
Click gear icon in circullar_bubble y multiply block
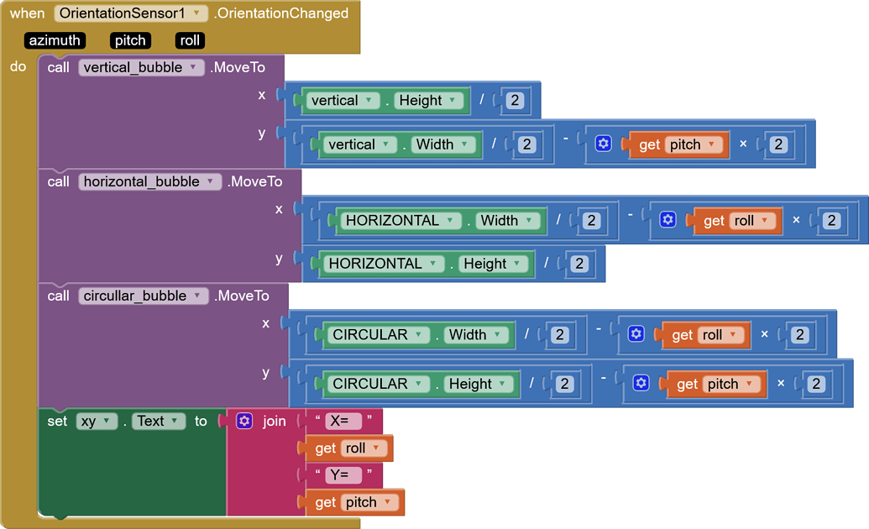pos(641,384)
